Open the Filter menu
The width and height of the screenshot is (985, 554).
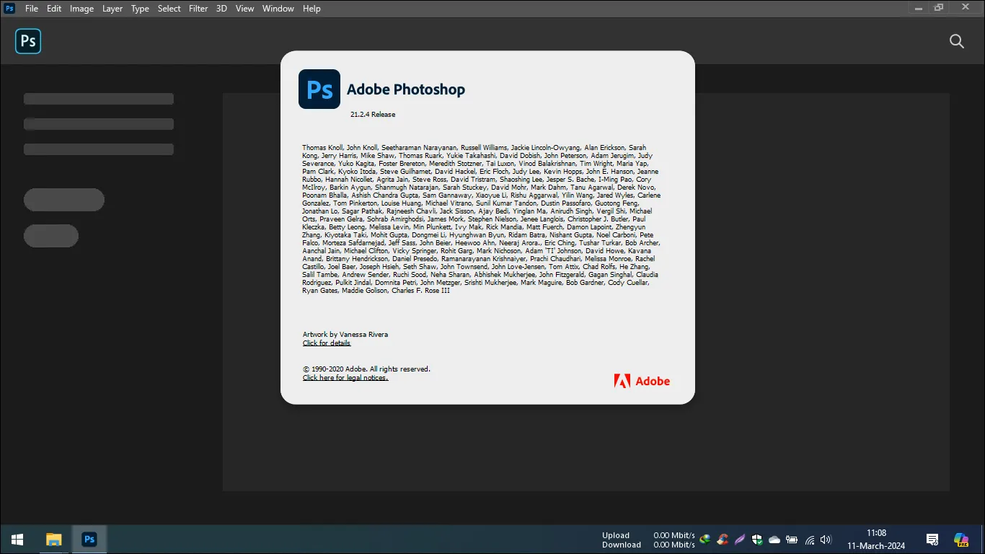coord(198,8)
